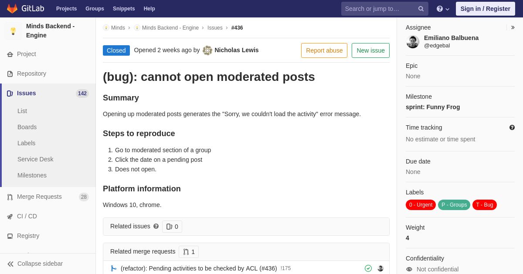Click the green P - Groups label
The height and width of the screenshot is (274, 523).
pyautogui.click(x=454, y=205)
